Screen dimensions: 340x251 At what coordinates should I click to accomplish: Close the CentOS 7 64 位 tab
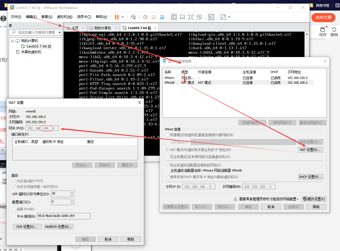coord(155,28)
